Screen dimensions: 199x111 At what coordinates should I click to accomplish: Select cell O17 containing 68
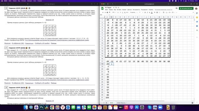click(168, 61)
